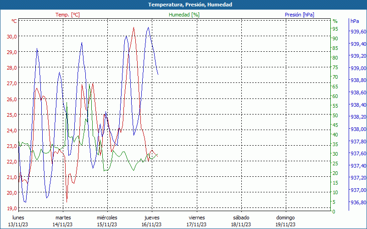Click the '80' humidity axis value
Screen dimensions: 367x229
335,58
